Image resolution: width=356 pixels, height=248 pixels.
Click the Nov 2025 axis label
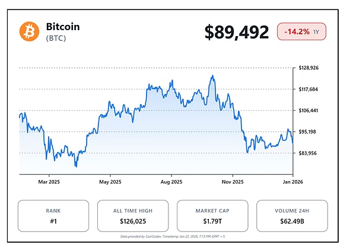233,182
